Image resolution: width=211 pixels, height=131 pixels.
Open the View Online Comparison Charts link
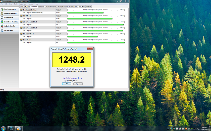click(x=72, y=78)
